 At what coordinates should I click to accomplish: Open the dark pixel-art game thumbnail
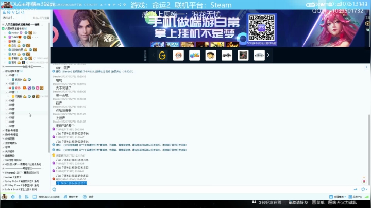point(243,56)
